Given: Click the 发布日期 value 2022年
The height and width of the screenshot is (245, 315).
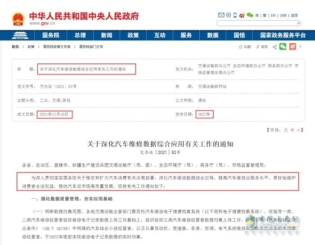Looking at the screenshot, I should [x=204, y=114].
